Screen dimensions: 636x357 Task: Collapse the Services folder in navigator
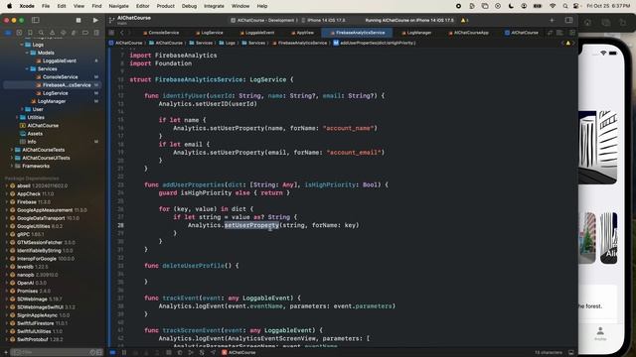pyautogui.click(x=27, y=68)
